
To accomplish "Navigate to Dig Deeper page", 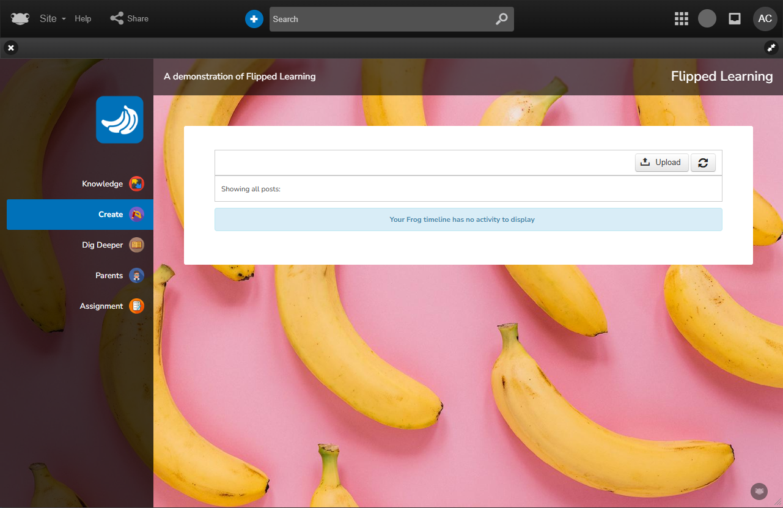I will pos(103,245).
